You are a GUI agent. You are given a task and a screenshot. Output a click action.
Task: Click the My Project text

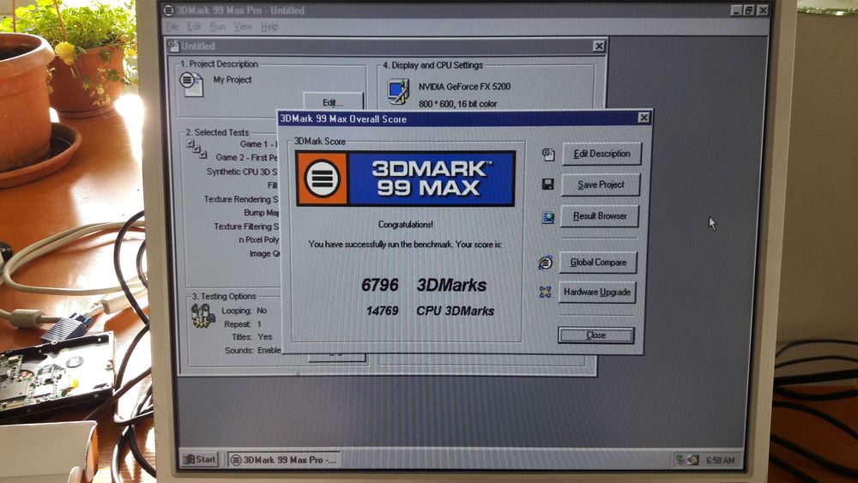(232, 80)
